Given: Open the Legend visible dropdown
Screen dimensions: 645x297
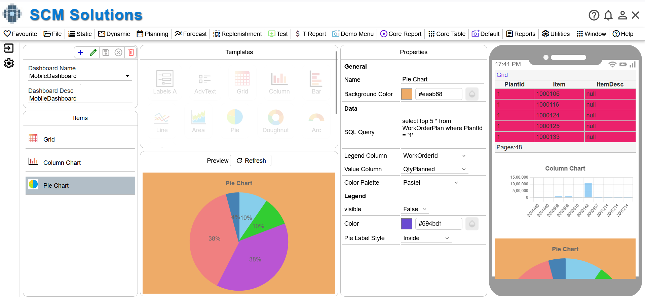Looking at the screenshot, I should click(415, 209).
